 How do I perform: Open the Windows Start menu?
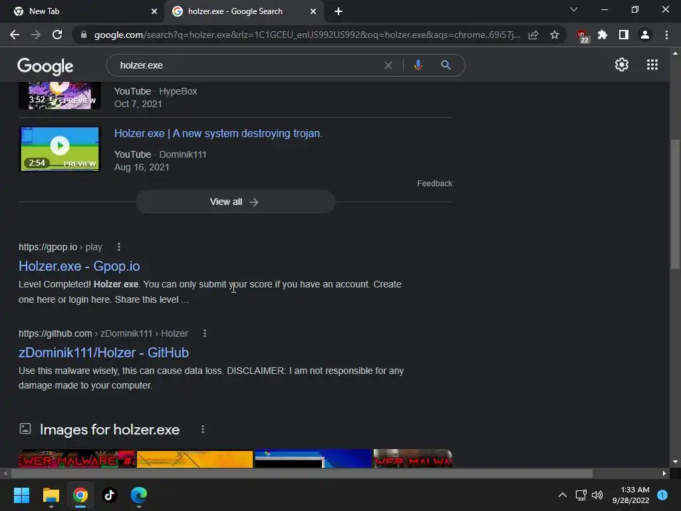[x=21, y=495]
